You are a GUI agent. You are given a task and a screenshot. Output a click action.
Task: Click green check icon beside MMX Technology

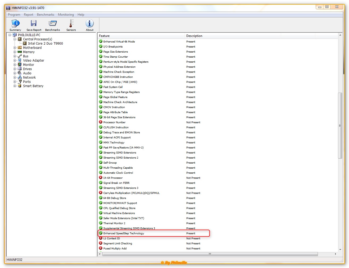[x=101, y=142]
